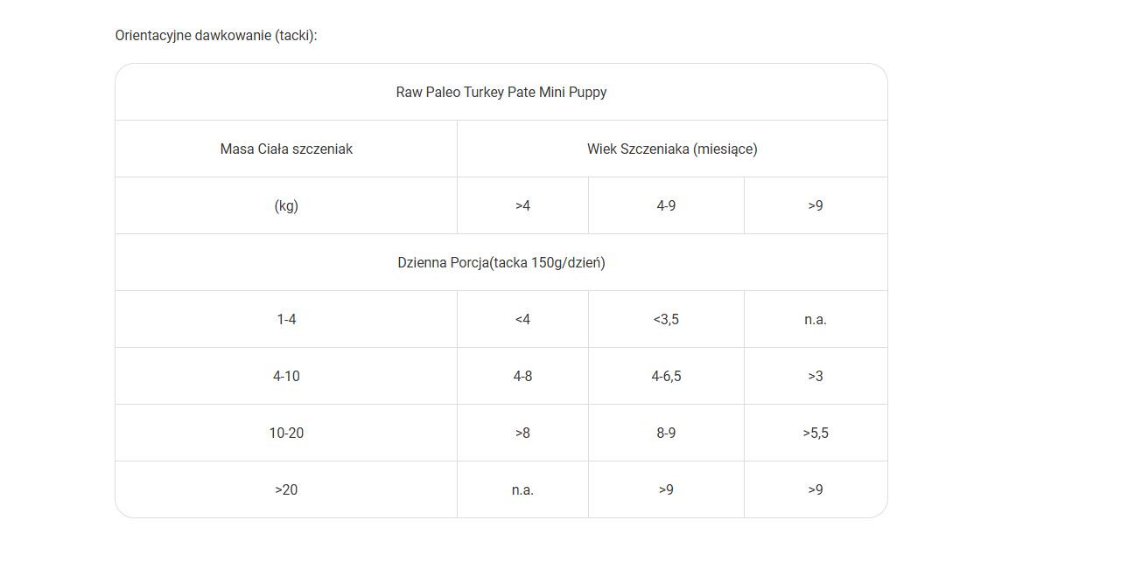
Task: Click the "<3,5" portion cell
Action: coord(666,319)
